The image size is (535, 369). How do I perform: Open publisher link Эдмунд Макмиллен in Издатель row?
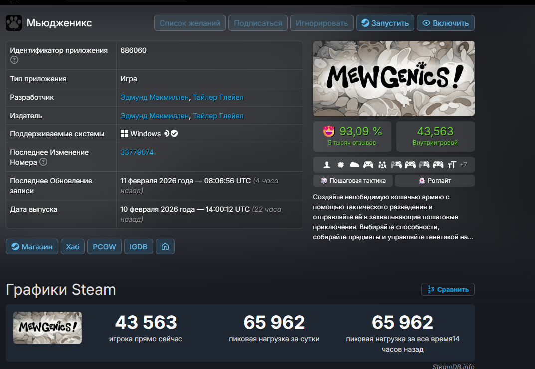pos(155,116)
